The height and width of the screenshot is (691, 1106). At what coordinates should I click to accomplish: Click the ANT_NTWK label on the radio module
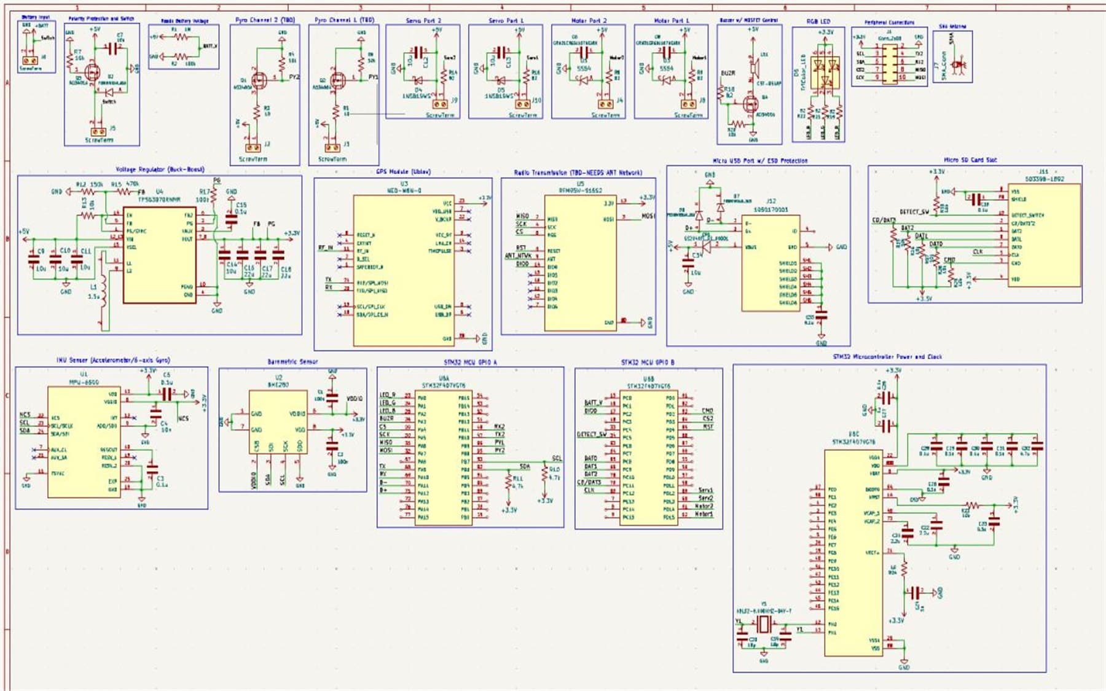pos(518,256)
